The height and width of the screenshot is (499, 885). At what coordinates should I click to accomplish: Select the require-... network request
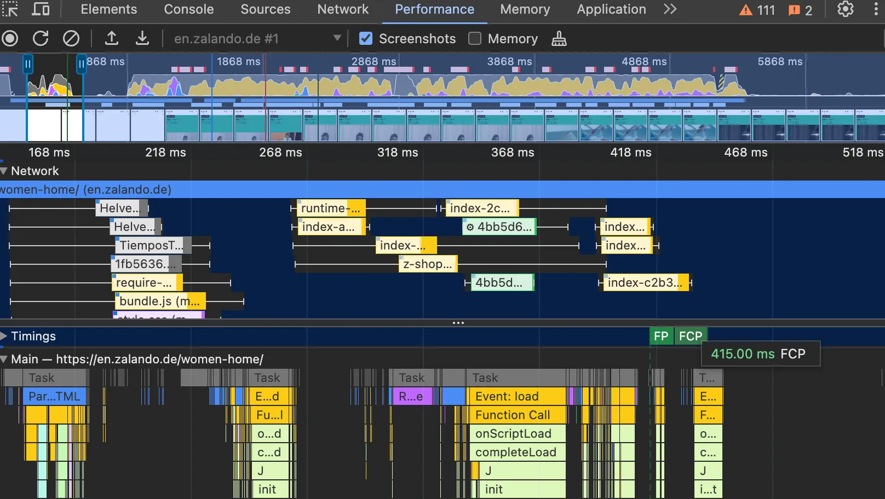pyautogui.click(x=147, y=282)
